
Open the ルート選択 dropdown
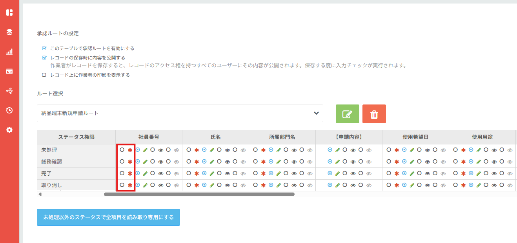click(x=180, y=113)
